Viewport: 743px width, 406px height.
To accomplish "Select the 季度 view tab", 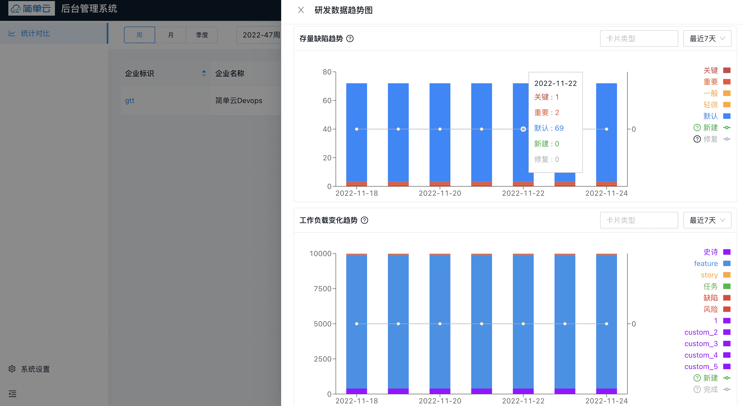I will (x=202, y=35).
